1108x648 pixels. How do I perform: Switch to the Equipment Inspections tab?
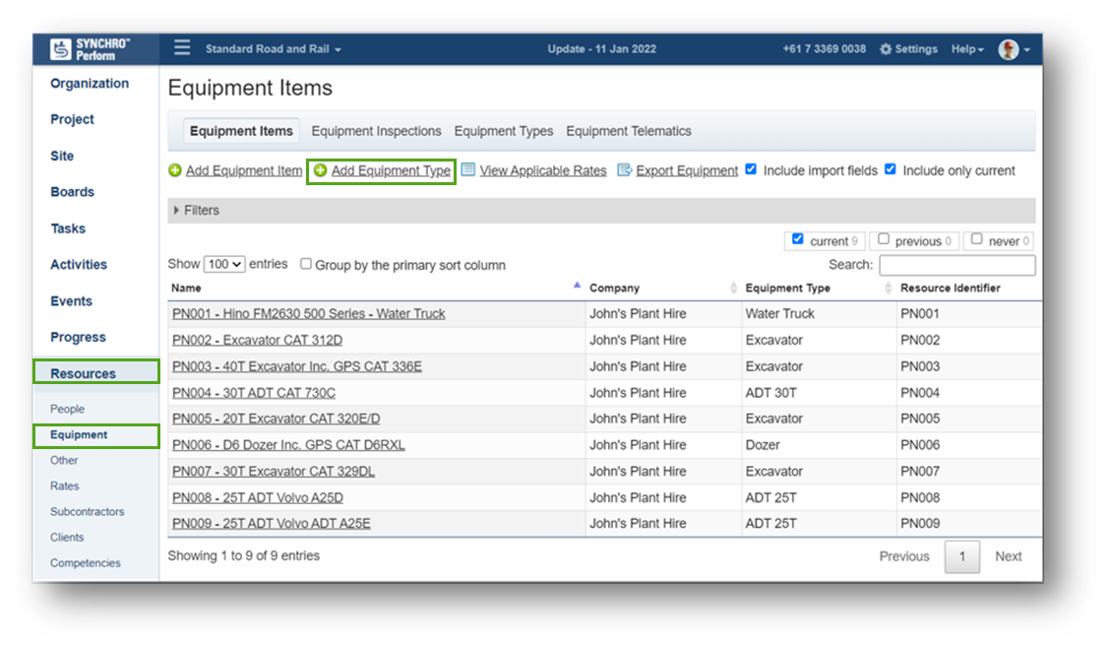click(x=376, y=130)
